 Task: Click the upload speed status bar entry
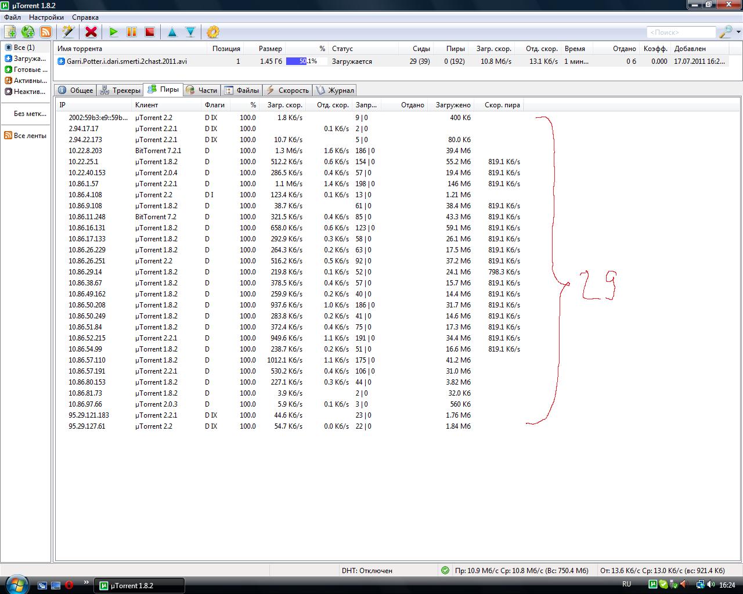point(662,570)
